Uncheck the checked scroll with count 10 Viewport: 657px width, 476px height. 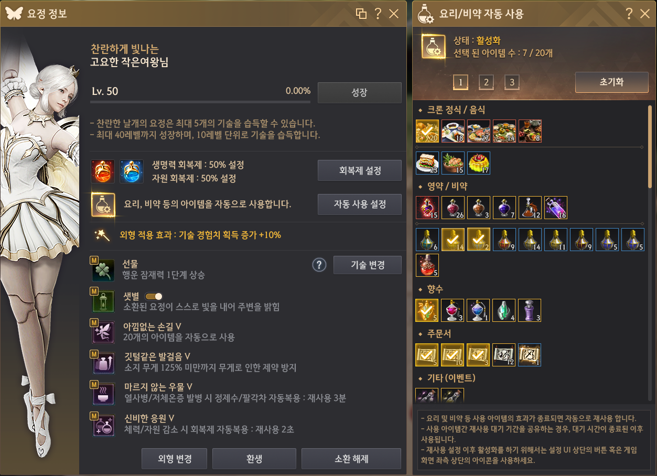(x=453, y=354)
